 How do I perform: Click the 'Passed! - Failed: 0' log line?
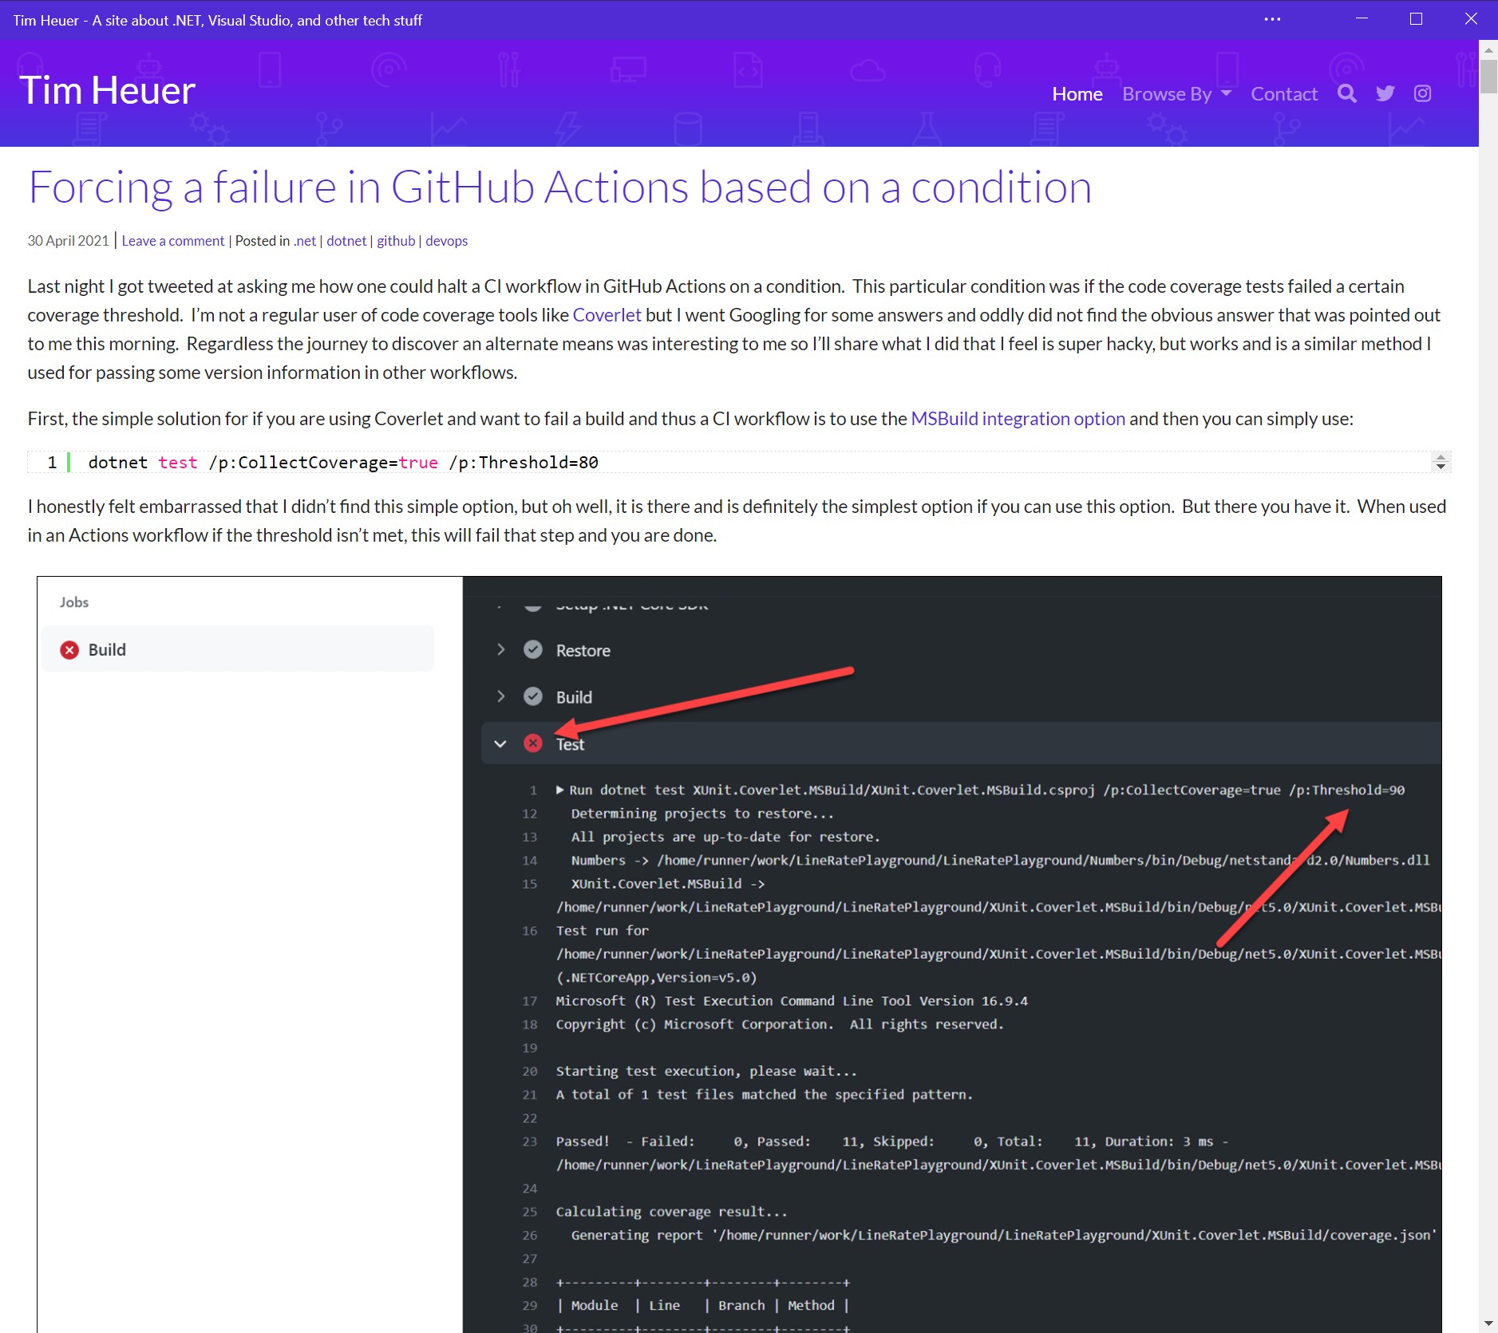891,1142
